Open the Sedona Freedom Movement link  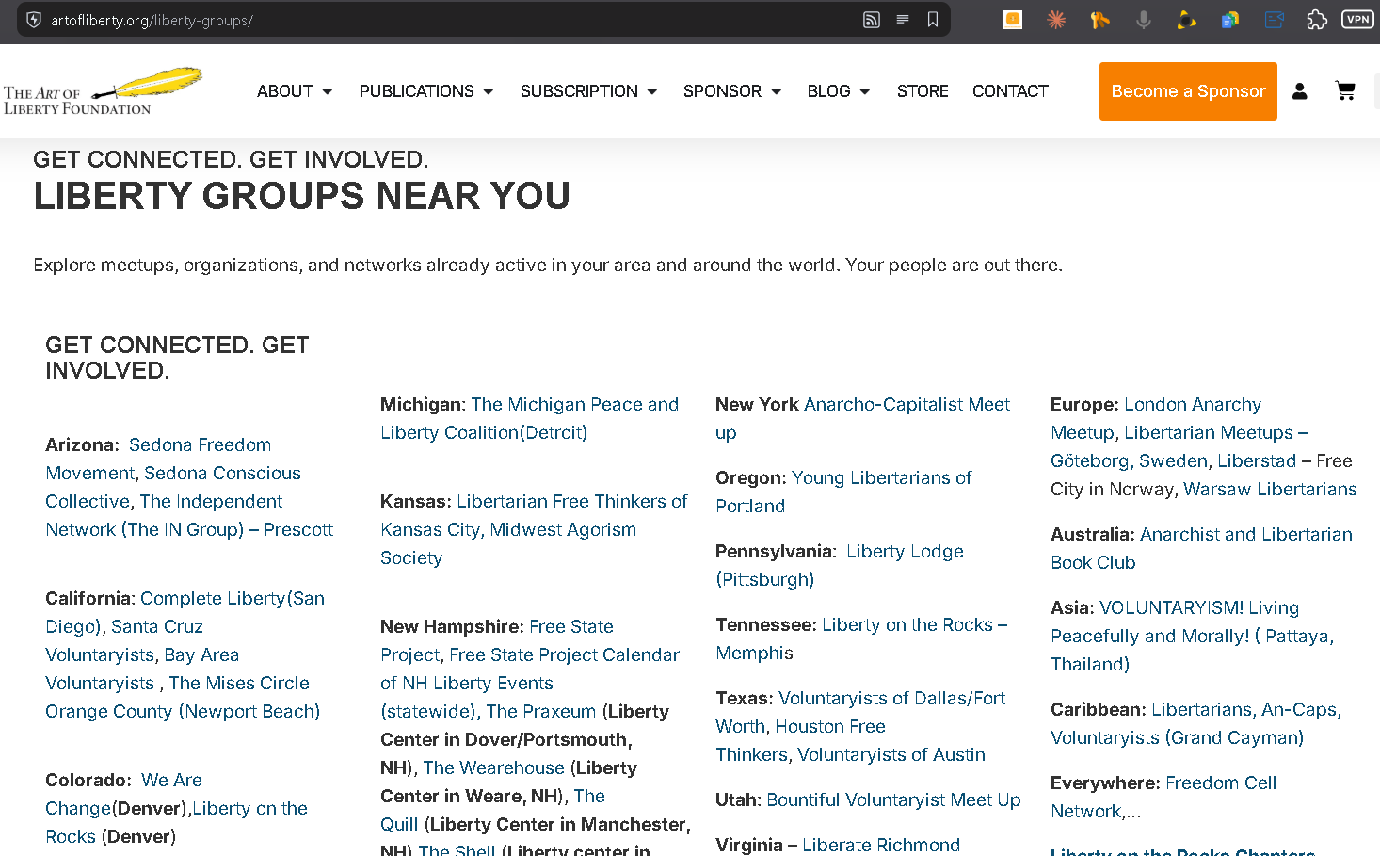click(157, 459)
